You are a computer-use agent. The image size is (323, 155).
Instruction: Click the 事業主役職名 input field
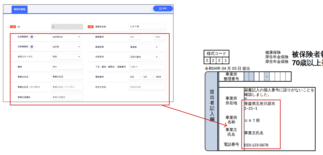[x=67, y=97]
